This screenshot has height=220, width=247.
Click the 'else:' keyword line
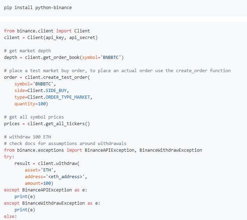pyautogui.click(x=10, y=217)
